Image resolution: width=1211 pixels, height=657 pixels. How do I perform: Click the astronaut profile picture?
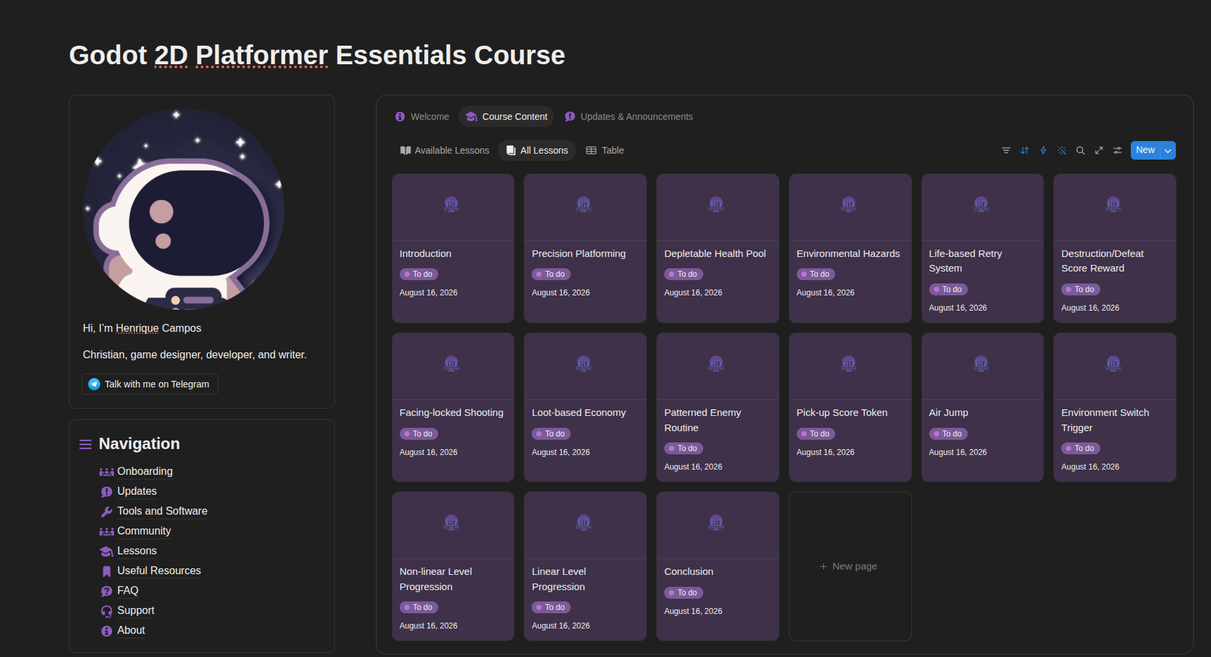point(184,209)
